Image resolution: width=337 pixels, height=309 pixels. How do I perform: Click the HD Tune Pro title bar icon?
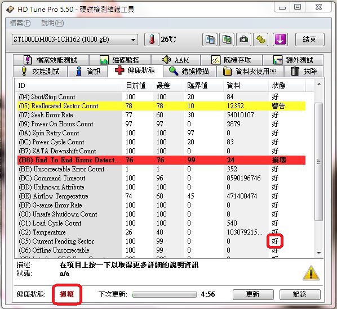pyautogui.click(x=10, y=9)
